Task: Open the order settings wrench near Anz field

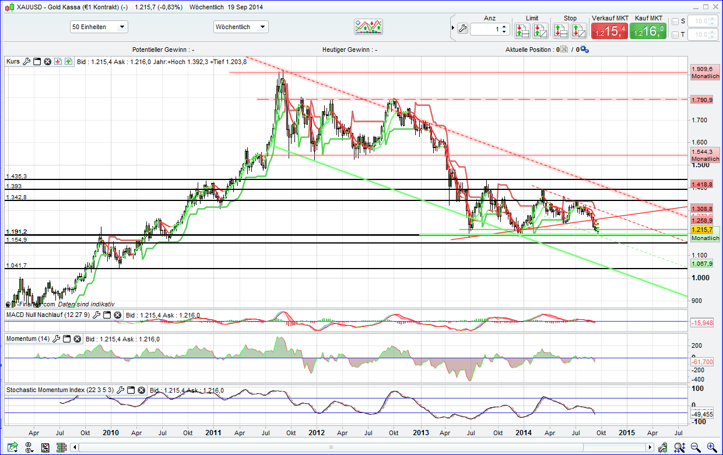Action: click(x=463, y=27)
